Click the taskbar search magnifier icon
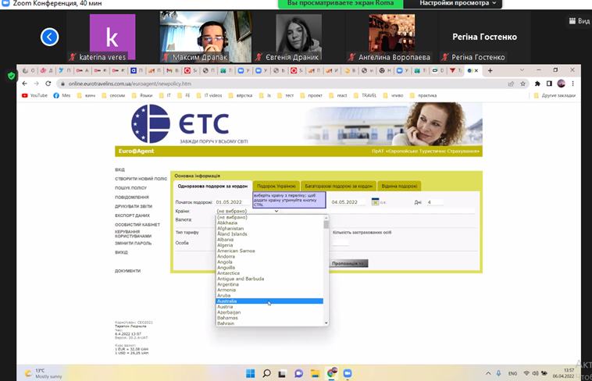Viewport: 592px width, 381px height. pos(266,372)
